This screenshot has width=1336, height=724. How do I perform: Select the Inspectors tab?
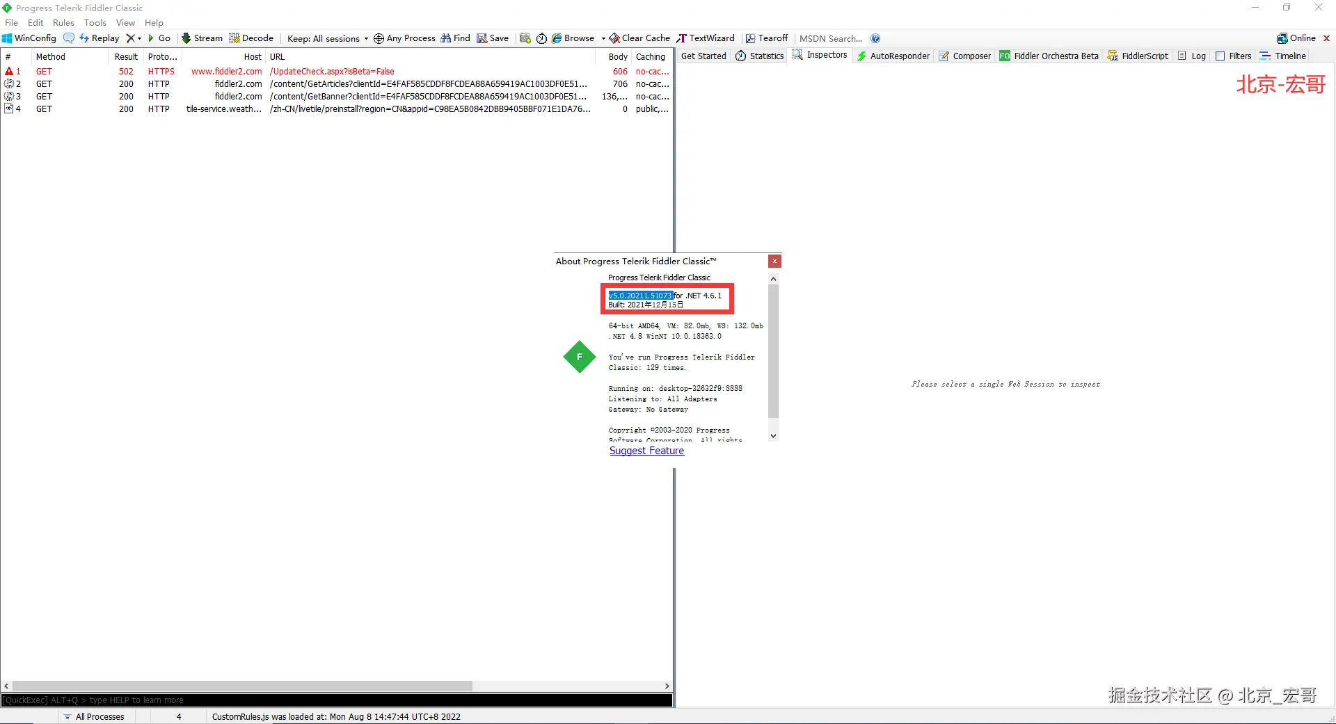(820, 55)
